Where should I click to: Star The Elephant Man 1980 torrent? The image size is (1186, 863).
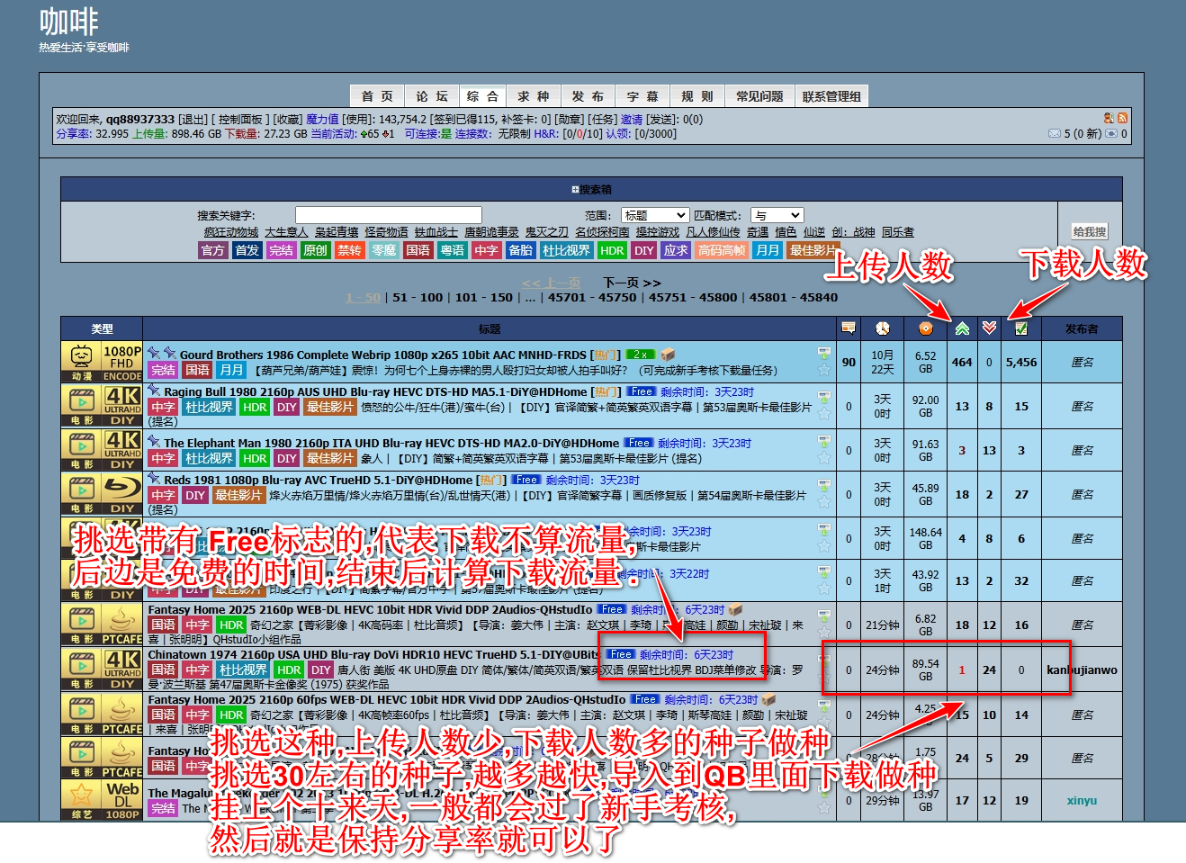(823, 457)
